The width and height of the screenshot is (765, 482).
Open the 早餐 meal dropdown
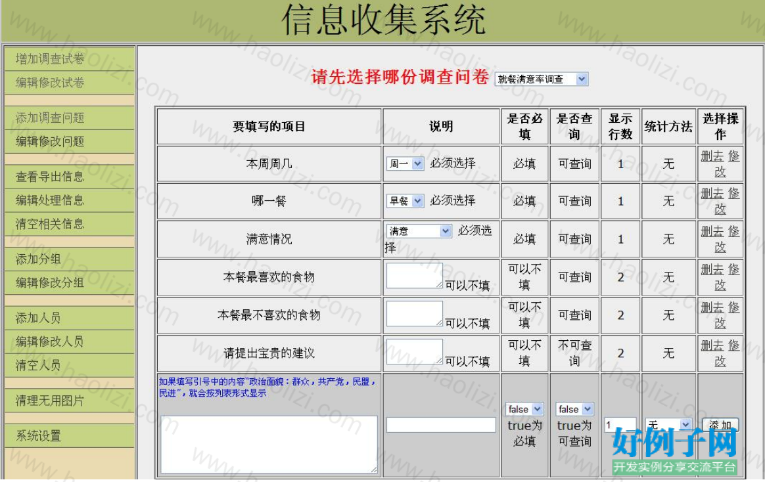pos(405,201)
